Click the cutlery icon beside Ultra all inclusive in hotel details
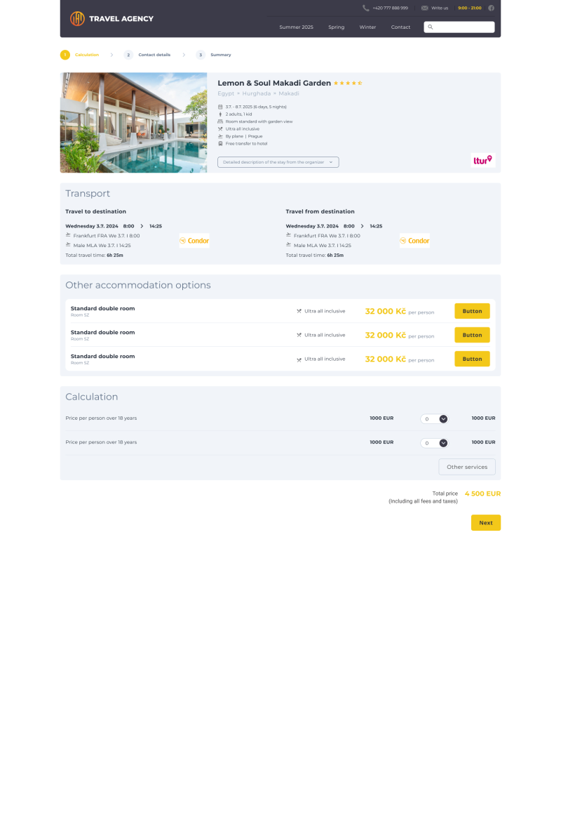Image resolution: width=561 pixels, height=827 pixels. coord(220,128)
